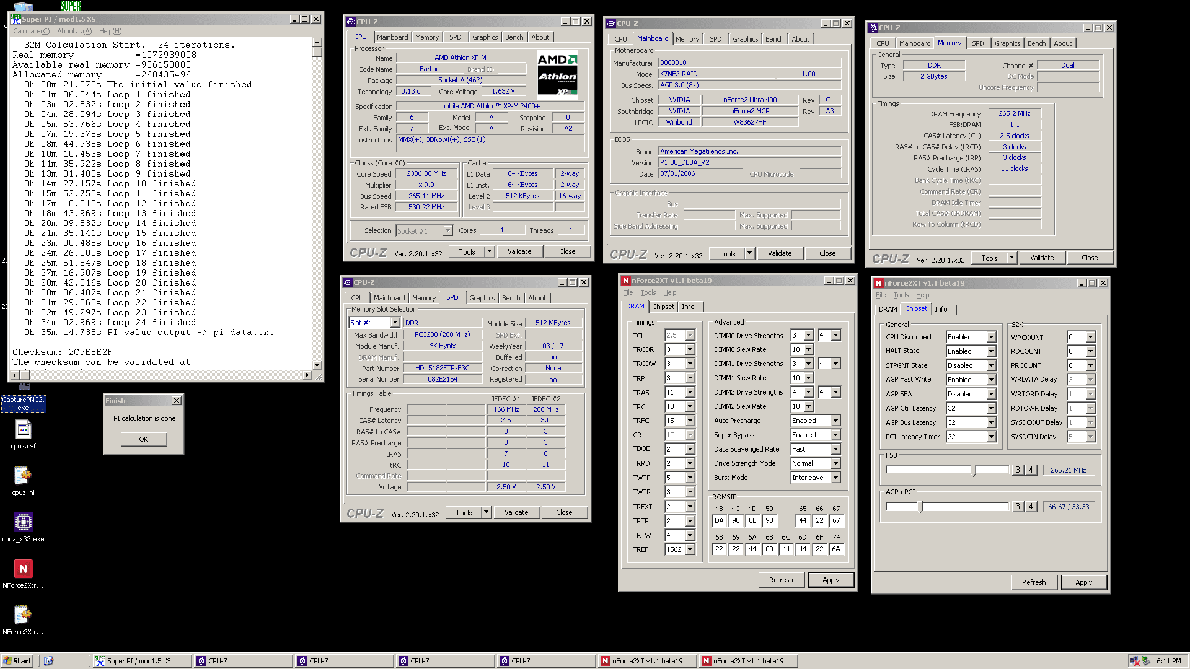Click the FSB slider handle
The height and width of the screenshot is (669, 1190).
(974, 470)
